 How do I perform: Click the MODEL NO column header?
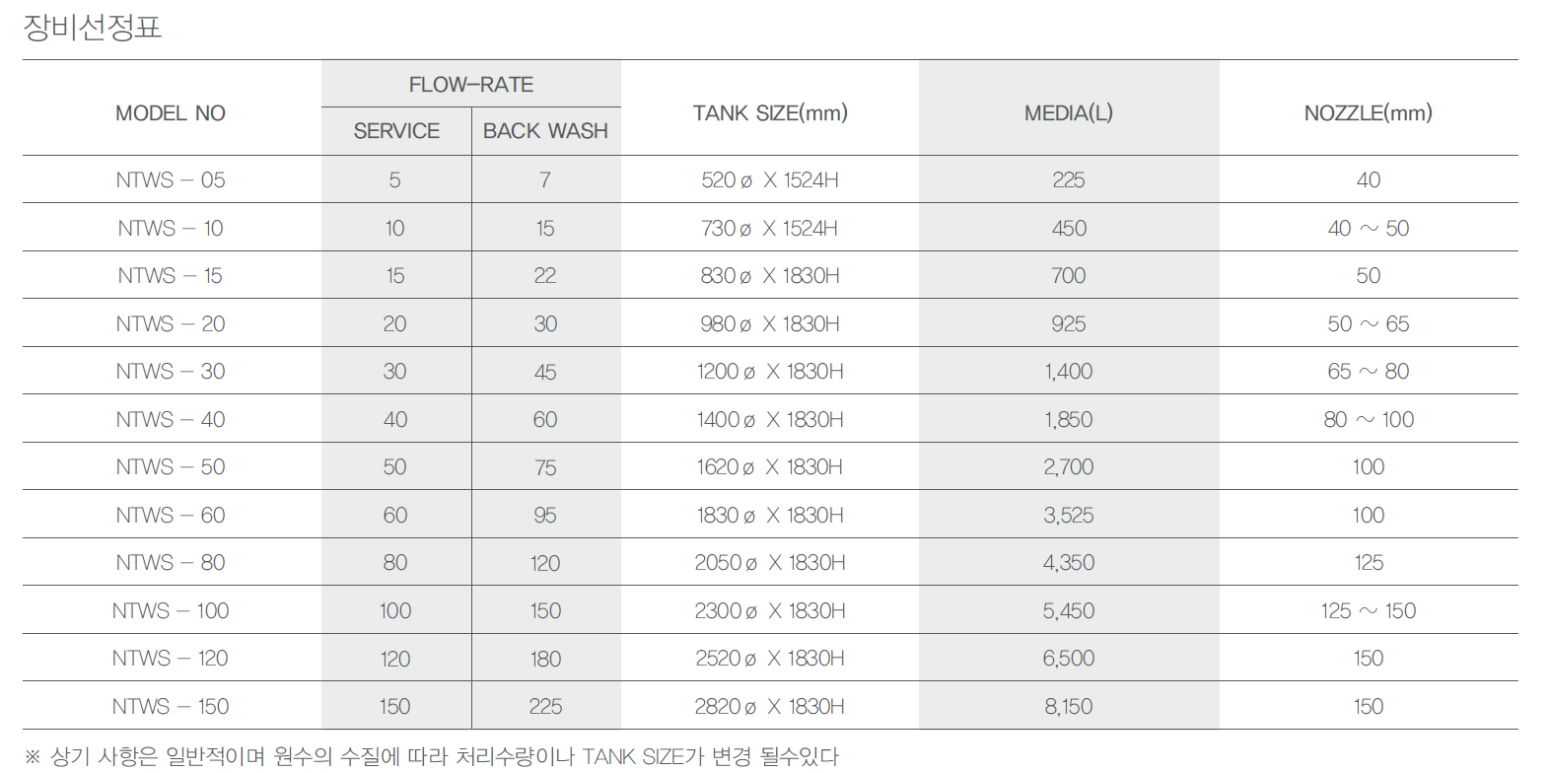(171, 113)
